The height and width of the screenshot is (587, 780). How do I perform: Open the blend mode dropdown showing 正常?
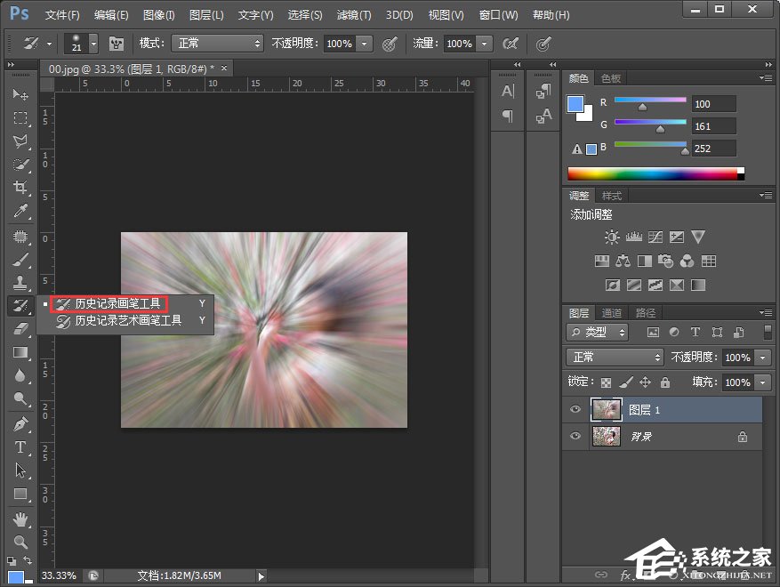tap(614, 357)
